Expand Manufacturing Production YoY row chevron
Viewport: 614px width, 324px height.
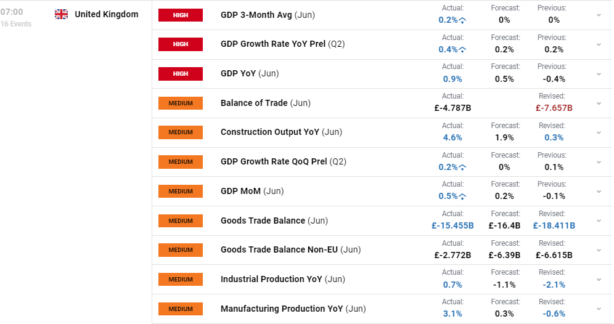(x=599, y=309)
